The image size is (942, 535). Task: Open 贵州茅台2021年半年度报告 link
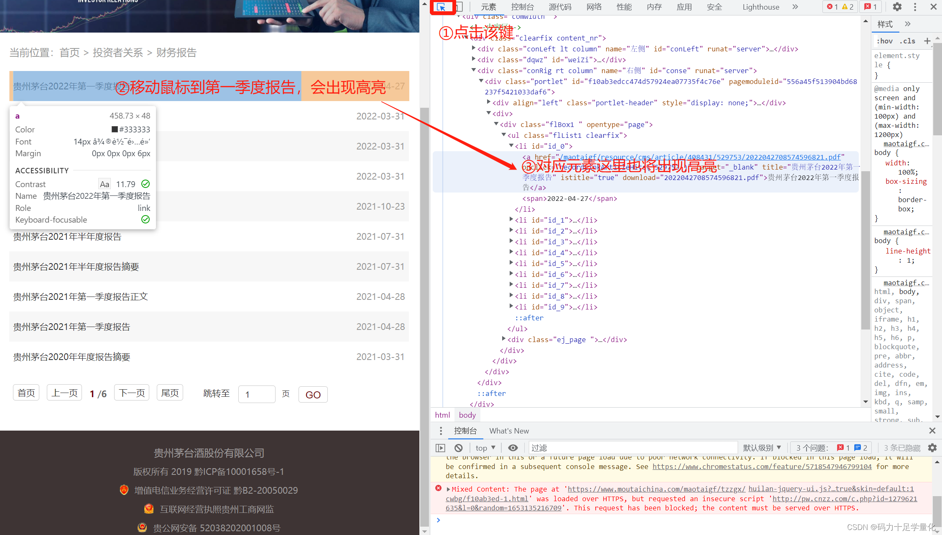[67, 237]
